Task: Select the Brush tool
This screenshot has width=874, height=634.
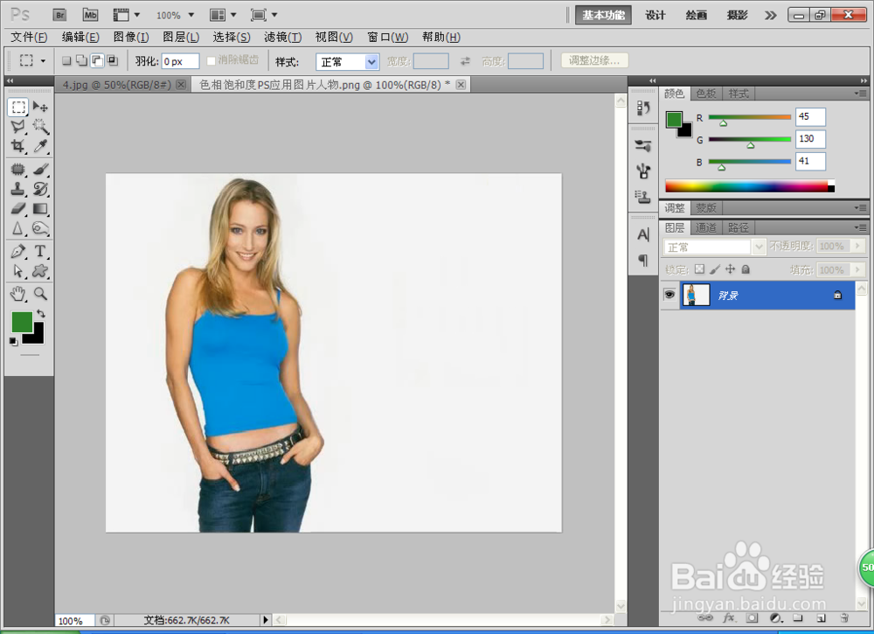Action: click(40, 169)
